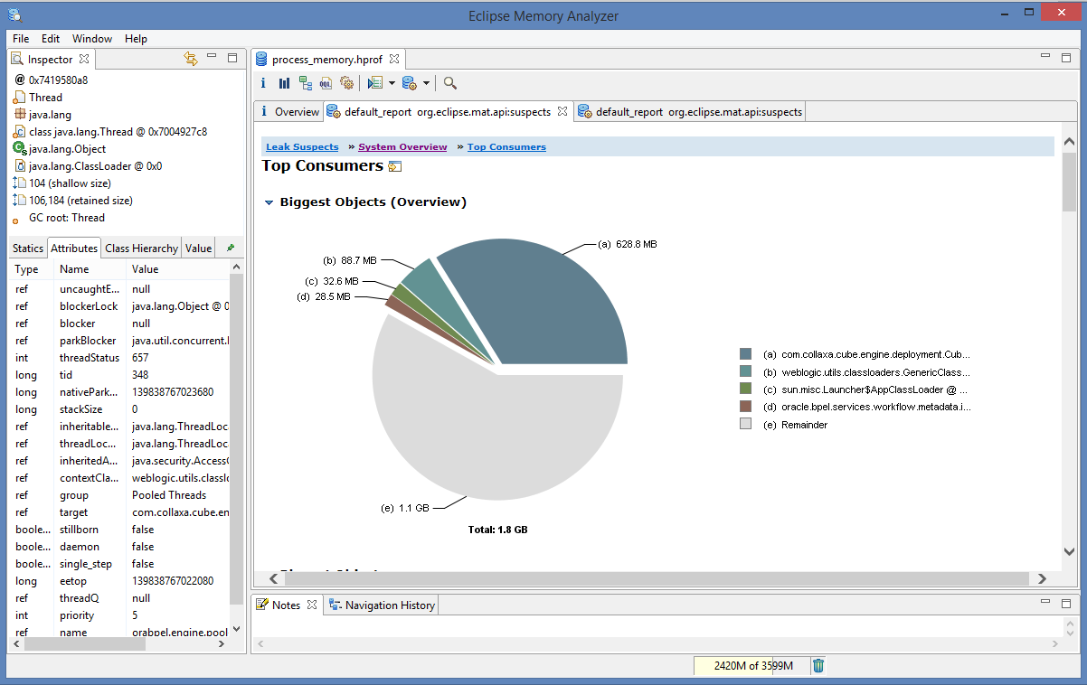
Task: Open the query browser dropdown arrow
Action: pyautogui.click(x=392, y=83)
